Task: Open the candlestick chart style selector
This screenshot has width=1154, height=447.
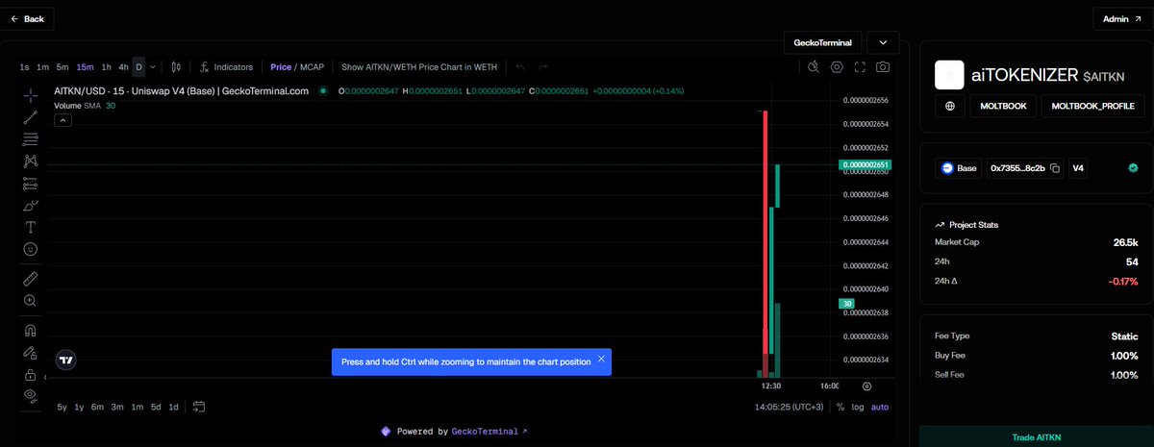Action: [x=176, y=67]
